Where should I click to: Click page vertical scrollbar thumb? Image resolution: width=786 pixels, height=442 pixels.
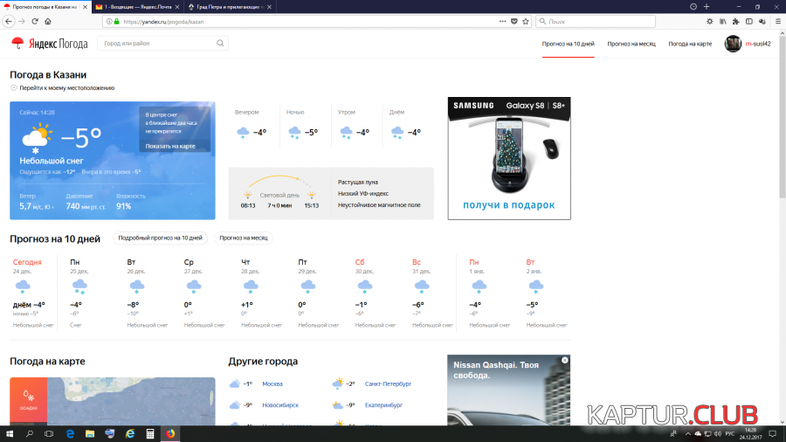click(782, 115)
